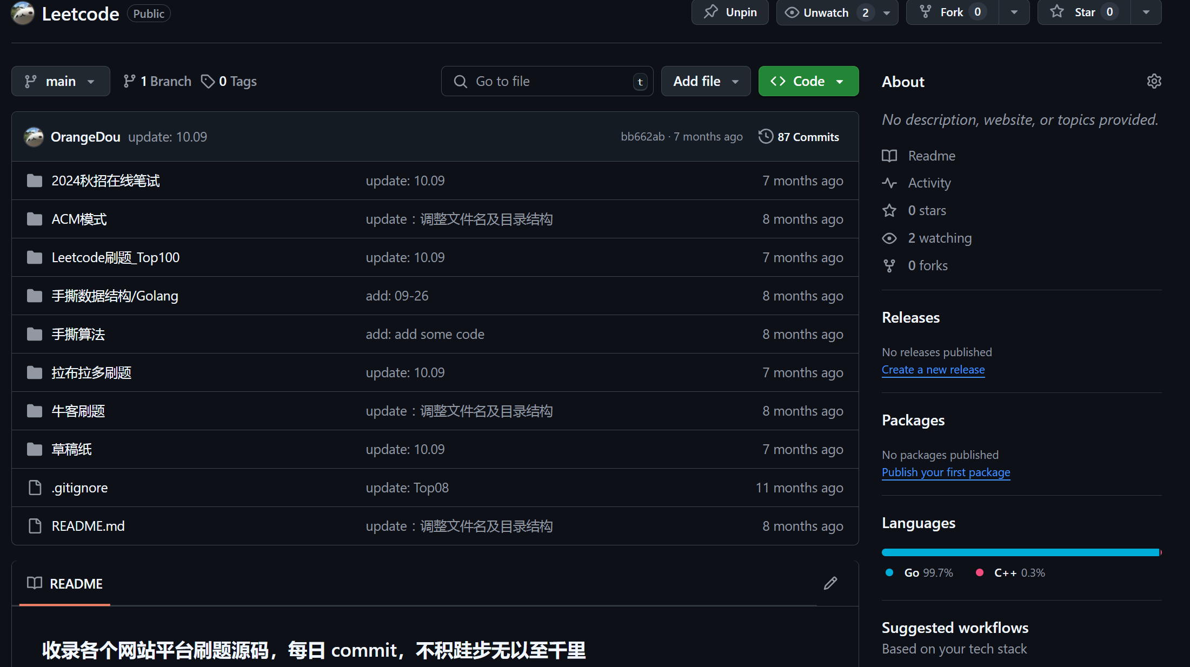Open the C++ 0.3% language link
Viewport: 1190px width, 667px height.
[1010, 573]
